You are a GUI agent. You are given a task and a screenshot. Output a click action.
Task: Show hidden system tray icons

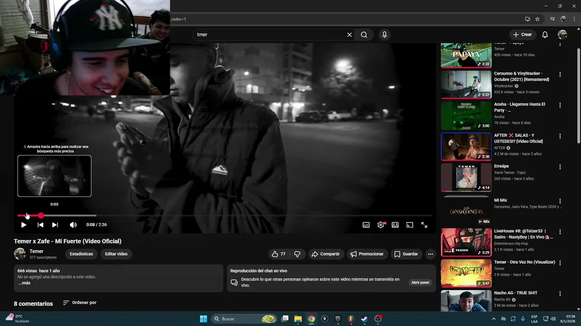pyautogui.click(x=494, y=319)
